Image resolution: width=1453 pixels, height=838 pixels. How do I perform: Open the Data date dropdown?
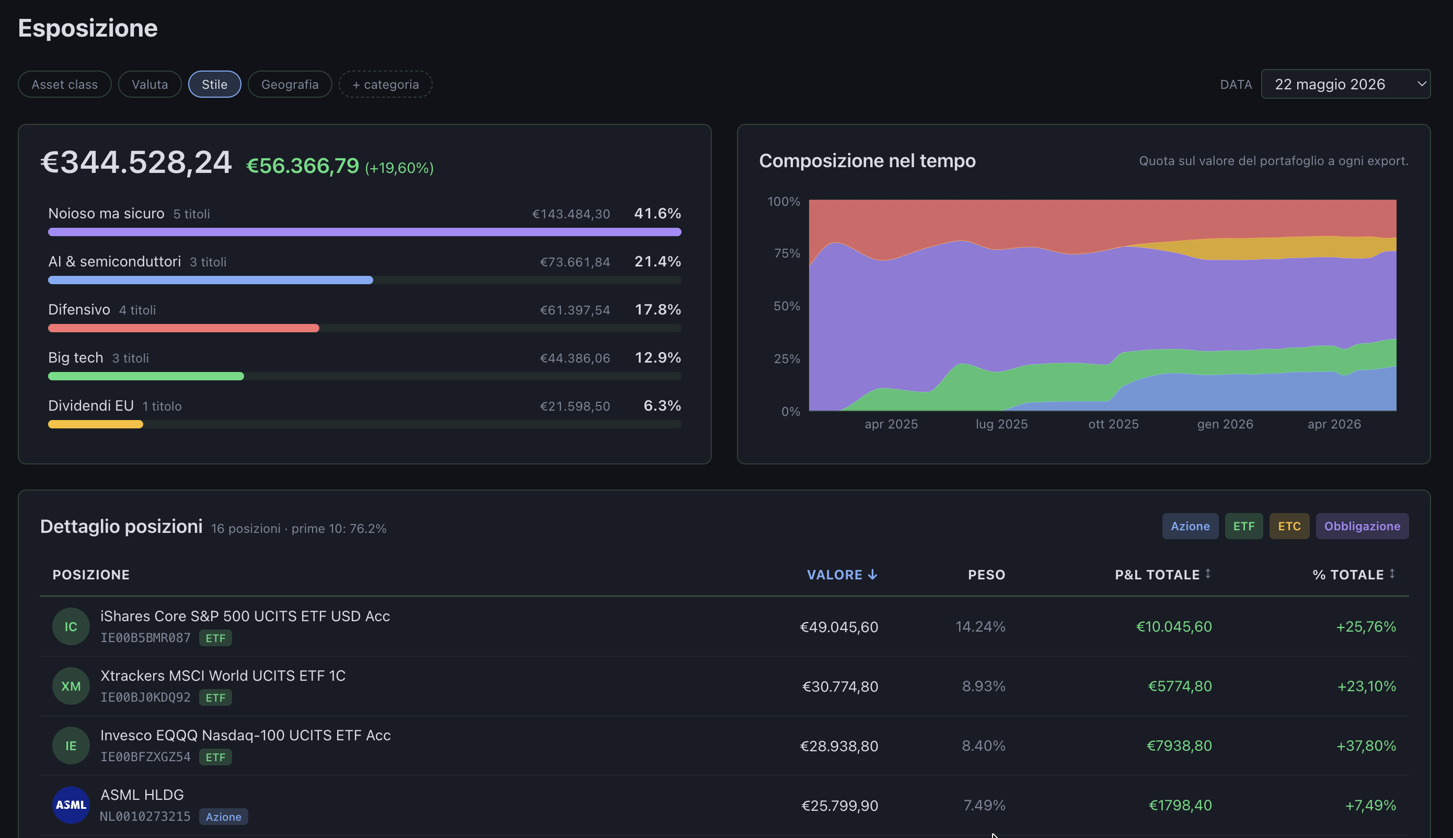pos(1345,84)
